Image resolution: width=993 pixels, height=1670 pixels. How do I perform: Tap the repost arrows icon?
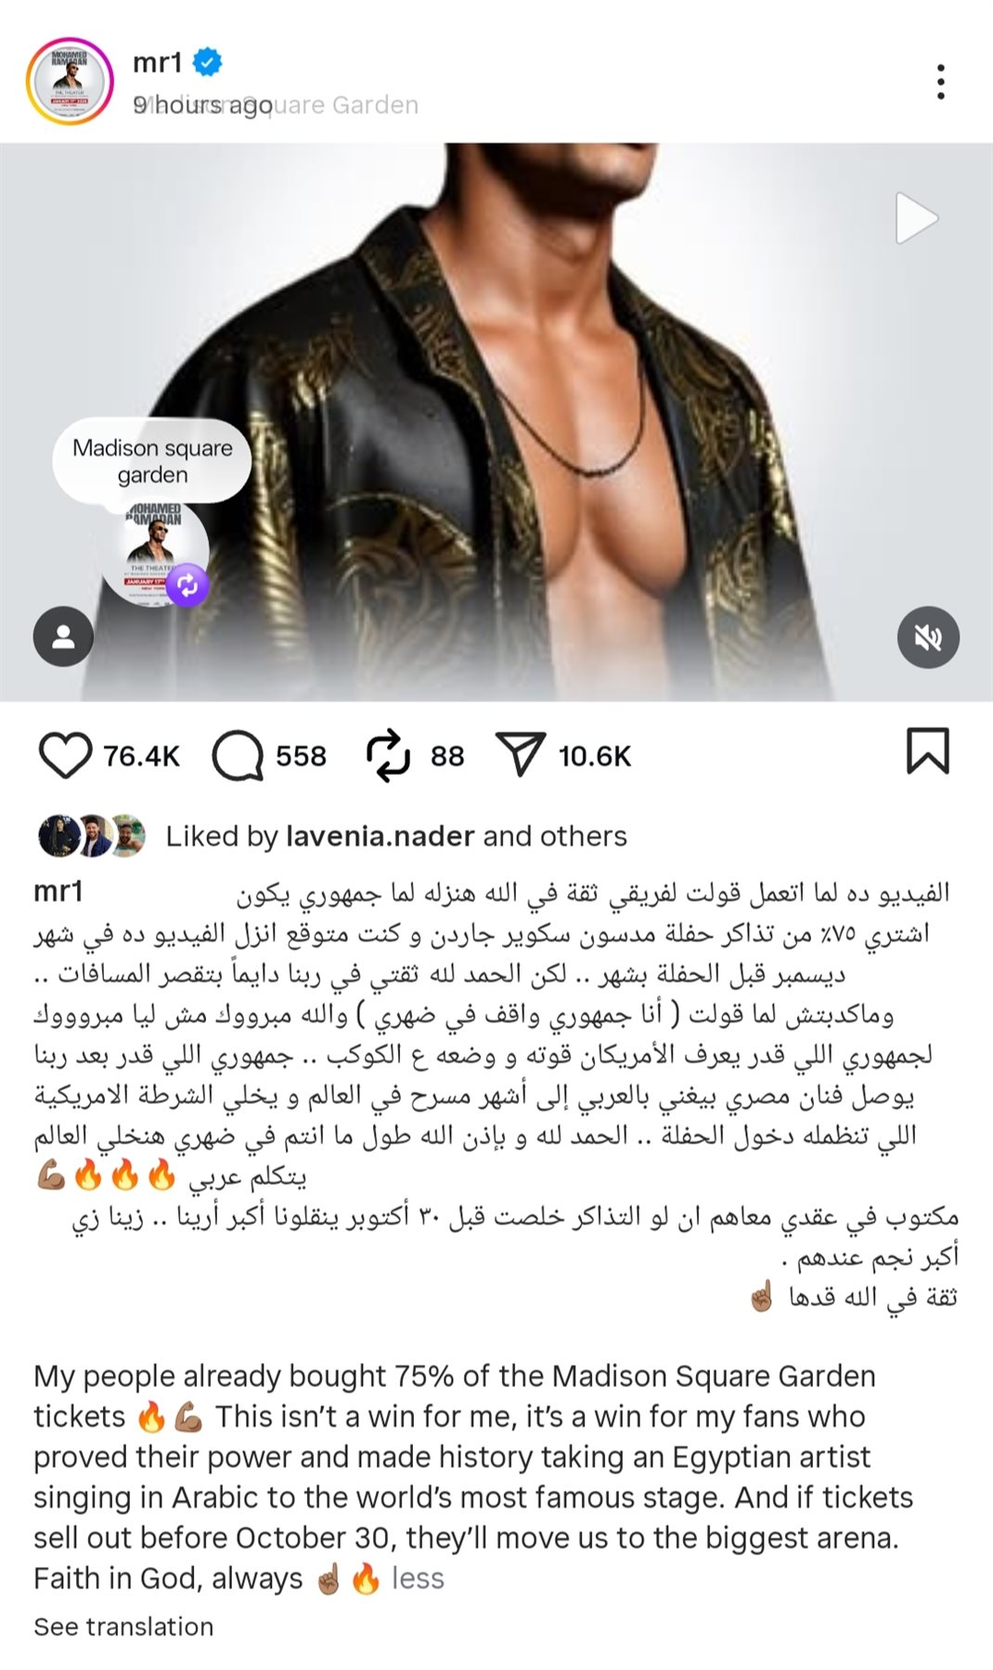(x=388, y=755)
